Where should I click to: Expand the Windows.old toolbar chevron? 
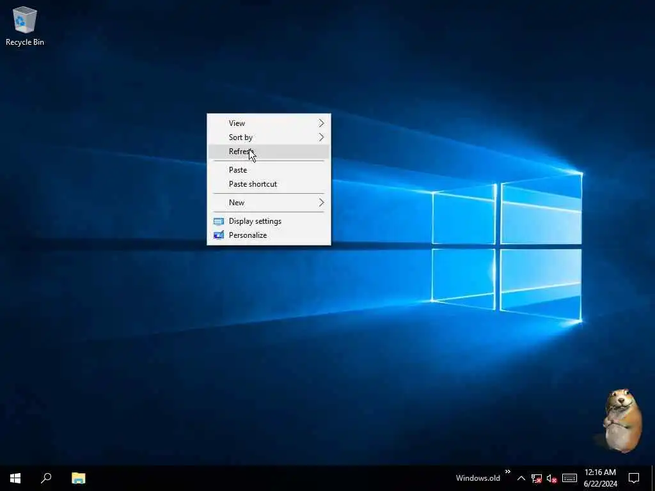point(507,472)
